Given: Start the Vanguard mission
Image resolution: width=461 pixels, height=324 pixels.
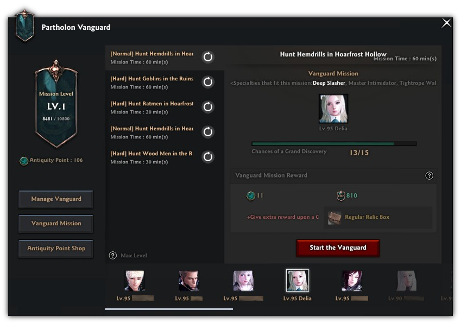Looking at the screenshot, I should [338, 248].
